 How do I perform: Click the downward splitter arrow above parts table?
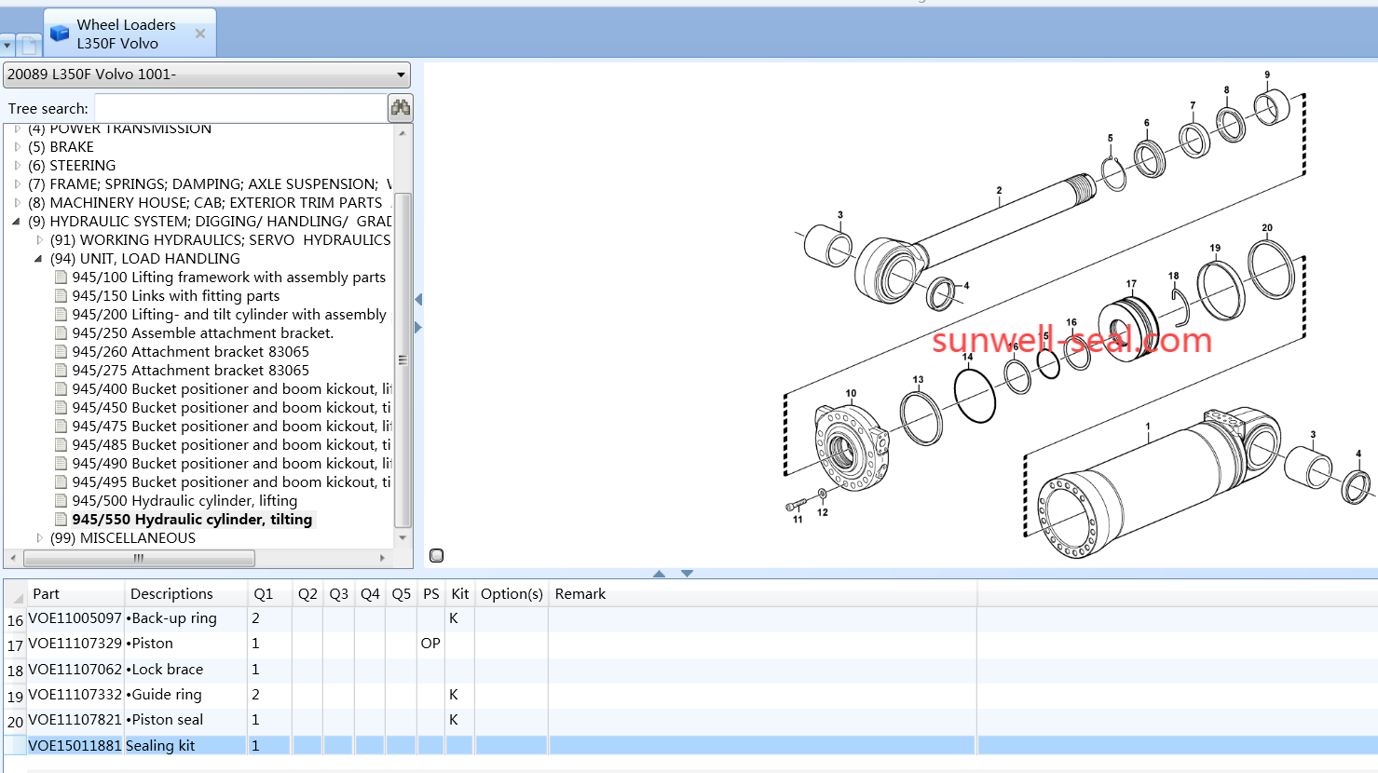coord(687,574)
